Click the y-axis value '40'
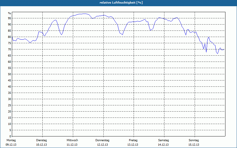237x148 pixels. tap(9, 86)
